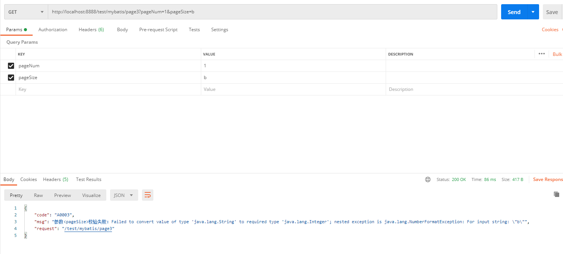Open the Cookies link at top right

(x=550, y=30)
